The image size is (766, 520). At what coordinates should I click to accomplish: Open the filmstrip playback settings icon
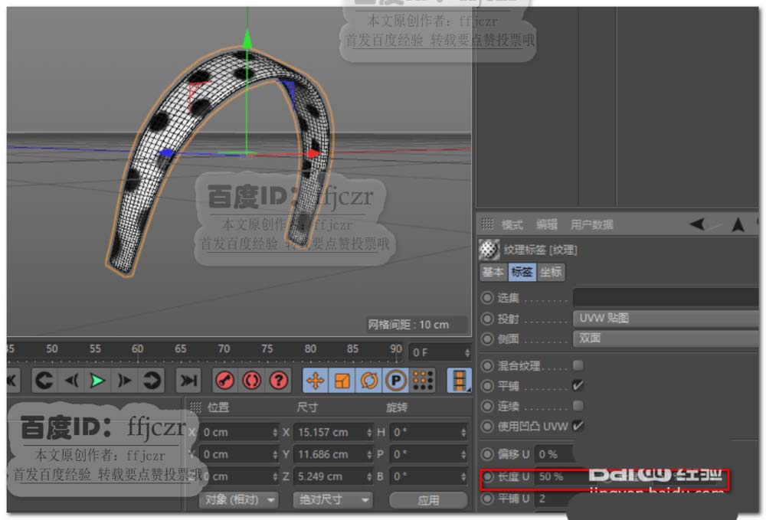pos(459,381)
